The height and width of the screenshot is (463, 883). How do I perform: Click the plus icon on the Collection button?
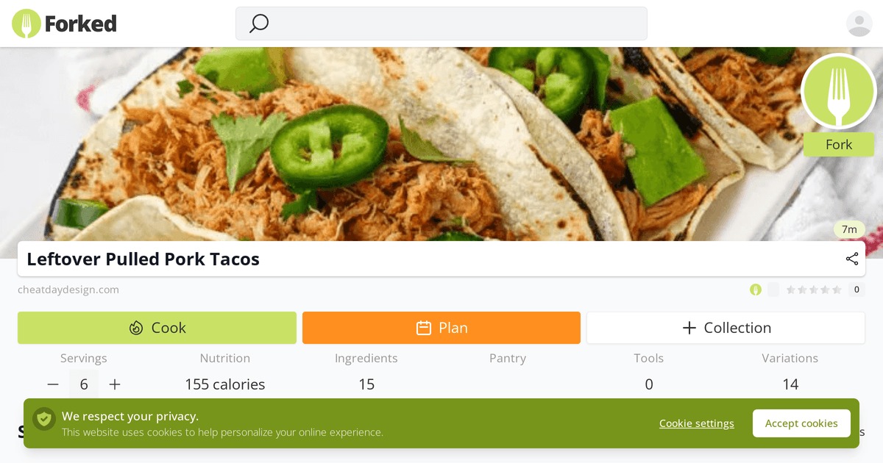pyautogui.click(x=689, y=327)
